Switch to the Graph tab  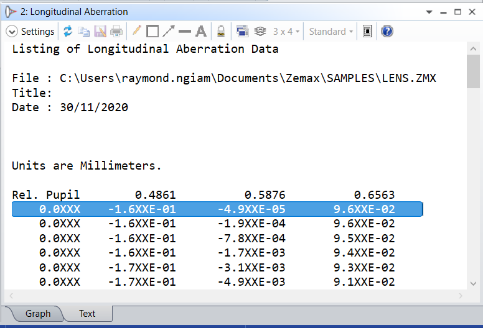coord(37,314)
